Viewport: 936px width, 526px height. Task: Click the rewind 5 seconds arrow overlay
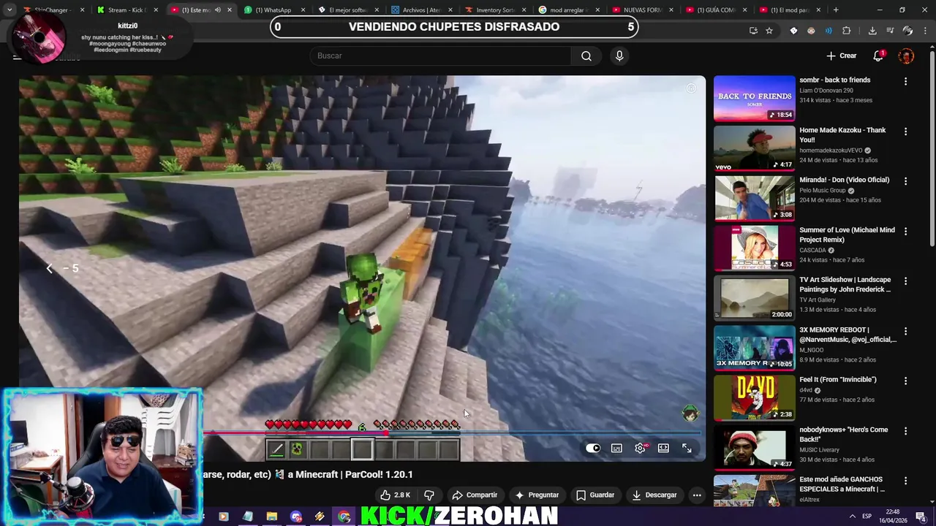tap(49, 269)
